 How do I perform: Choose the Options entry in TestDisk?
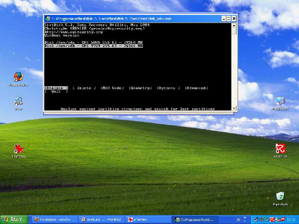[x=168, y=88]
